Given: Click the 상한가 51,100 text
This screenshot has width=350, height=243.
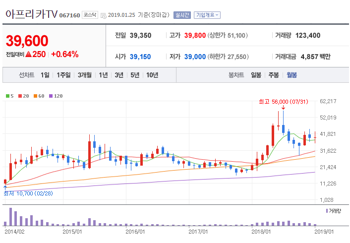Looking at the screenshot, I should pos(228,36).
